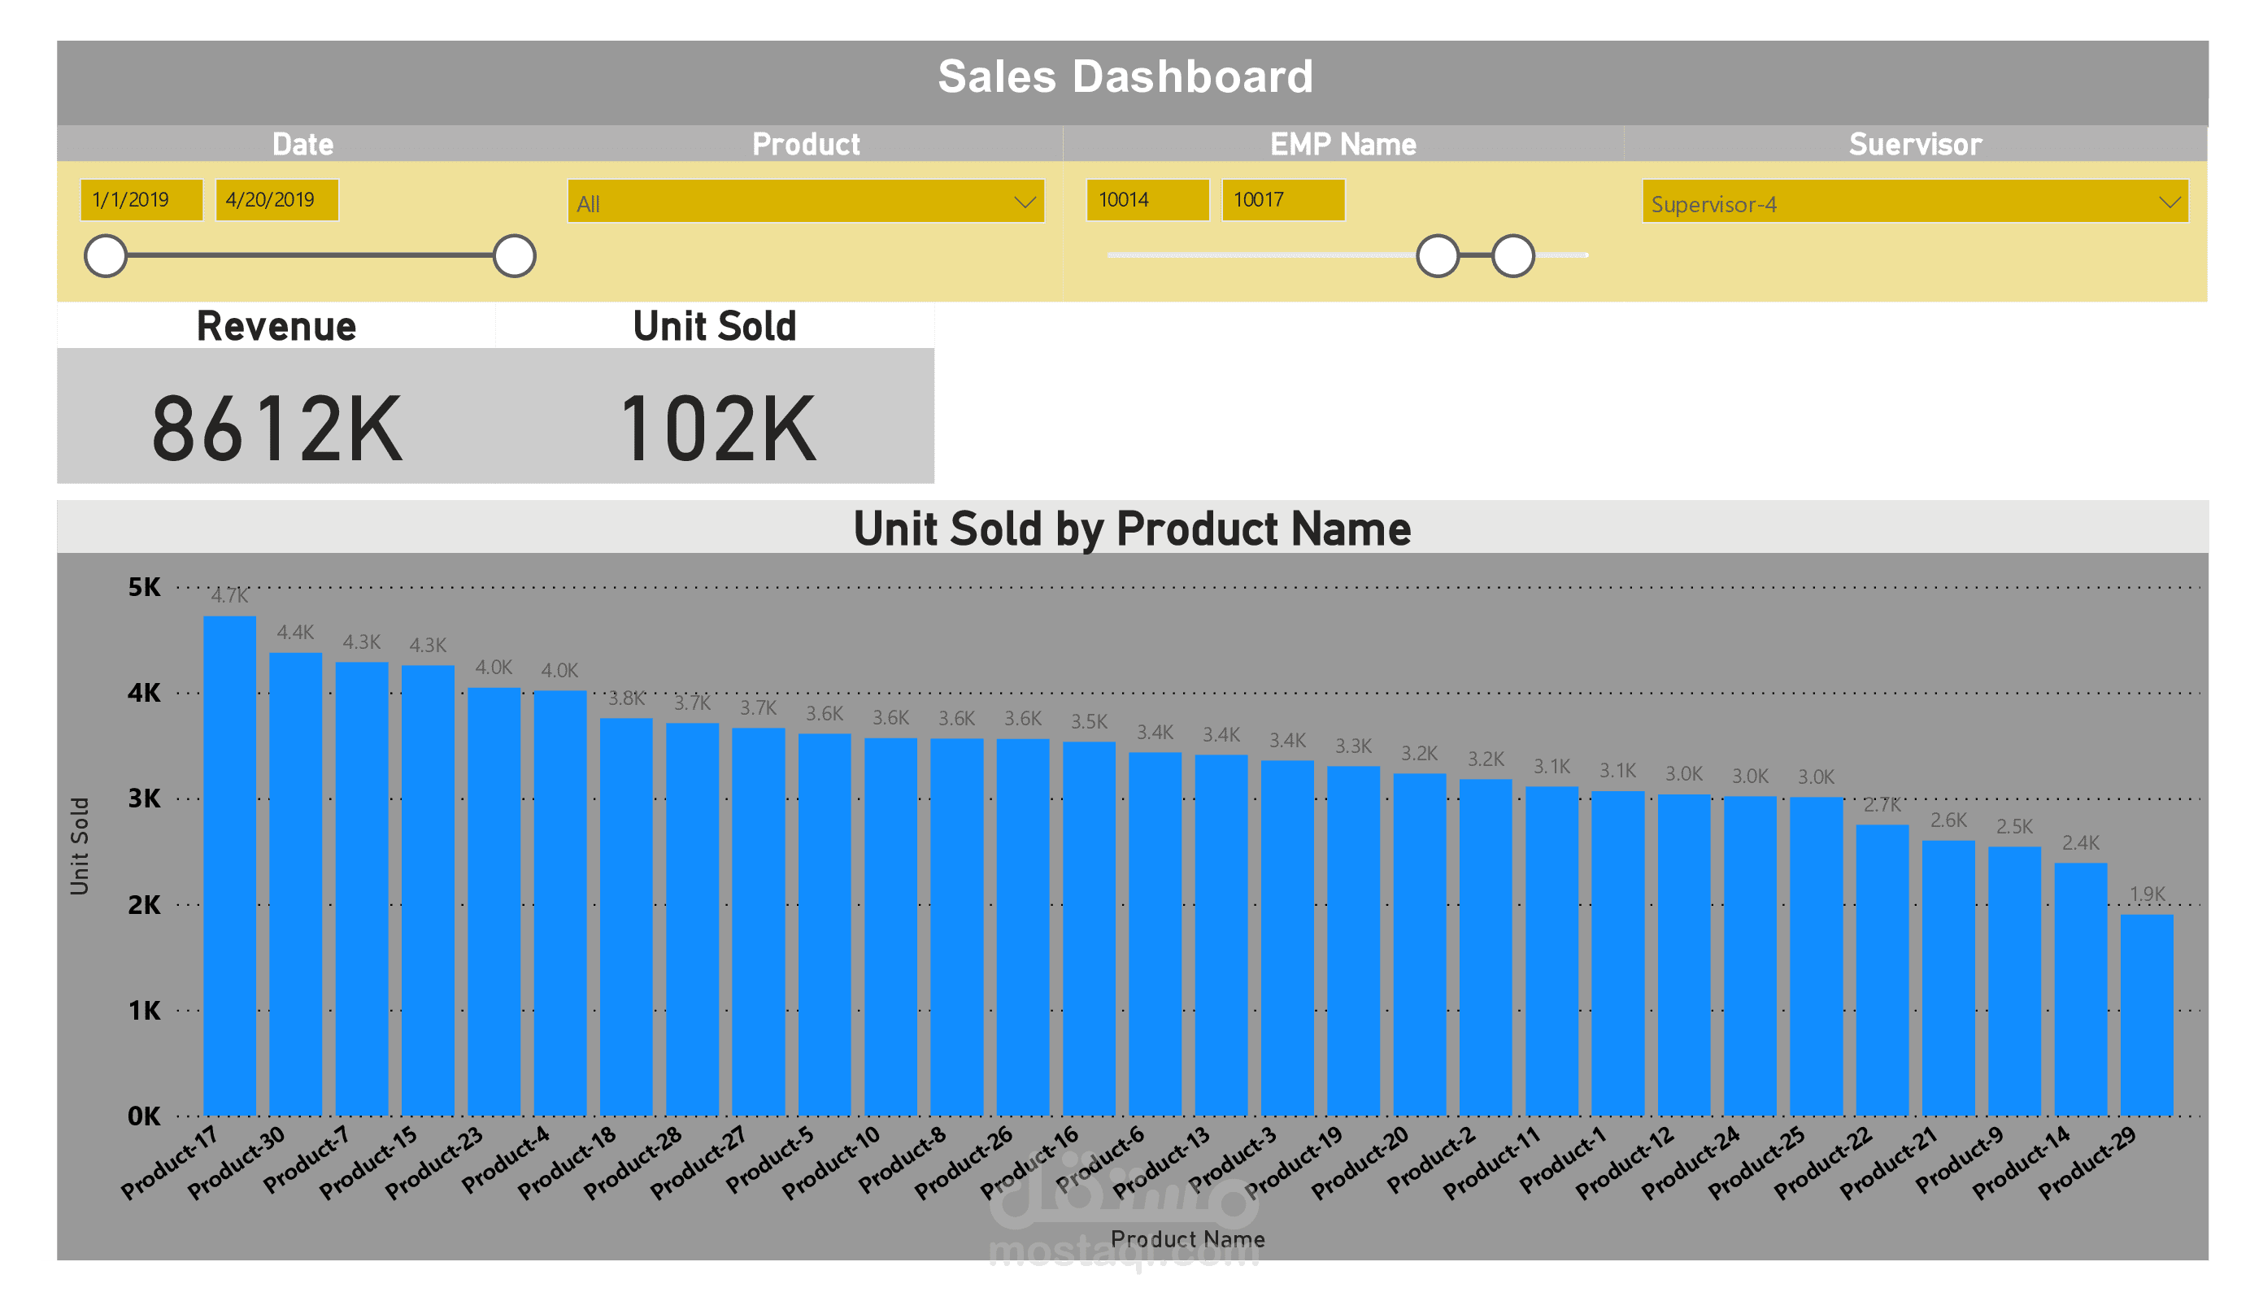This screenshot has height=1301, width=2250.
Task: Select the Product-19 bar
Action: pos(1352,940)
